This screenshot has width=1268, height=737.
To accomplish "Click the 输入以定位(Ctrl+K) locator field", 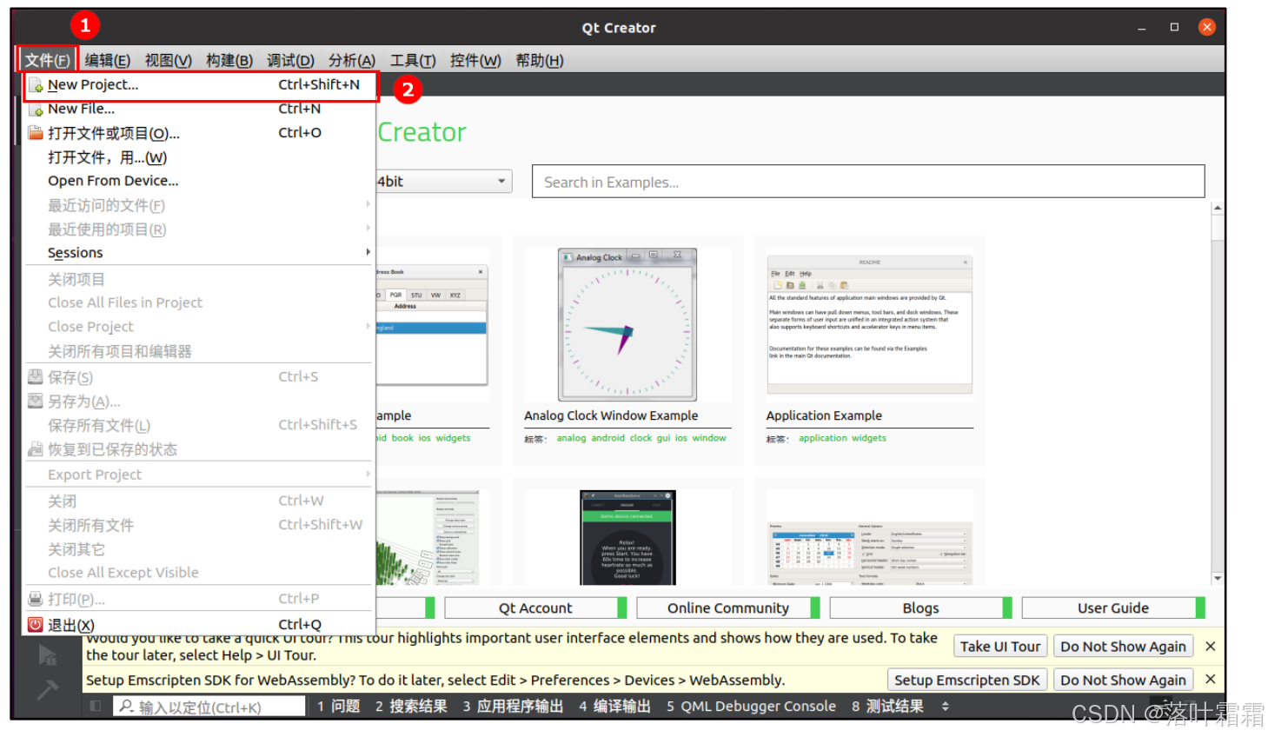I will 209,707.
